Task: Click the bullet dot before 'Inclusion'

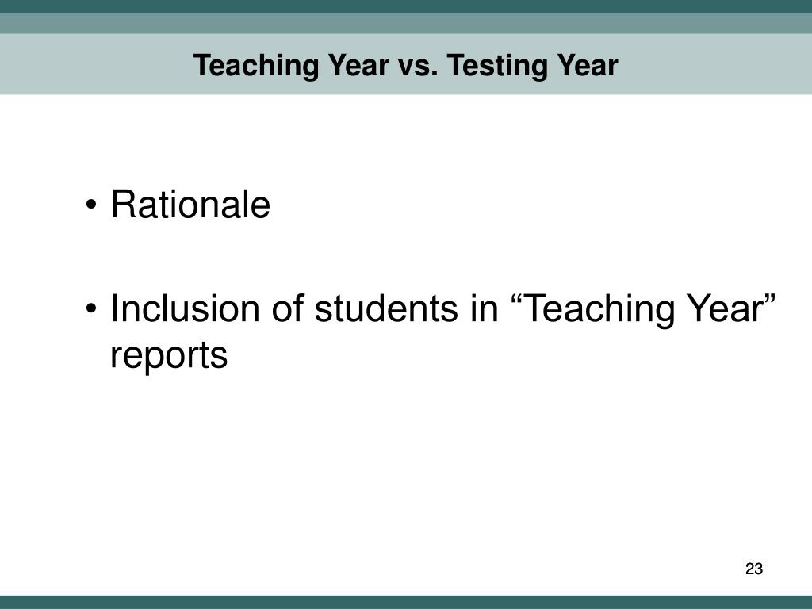Action: (91, 308)
